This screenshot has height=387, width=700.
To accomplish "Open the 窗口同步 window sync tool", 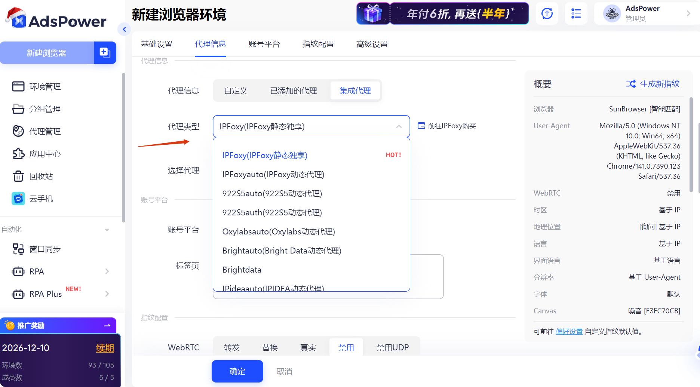I will [x=46, y=249].
